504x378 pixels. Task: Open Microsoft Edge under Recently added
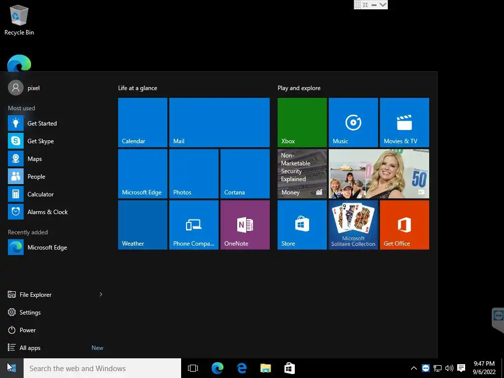55,247
